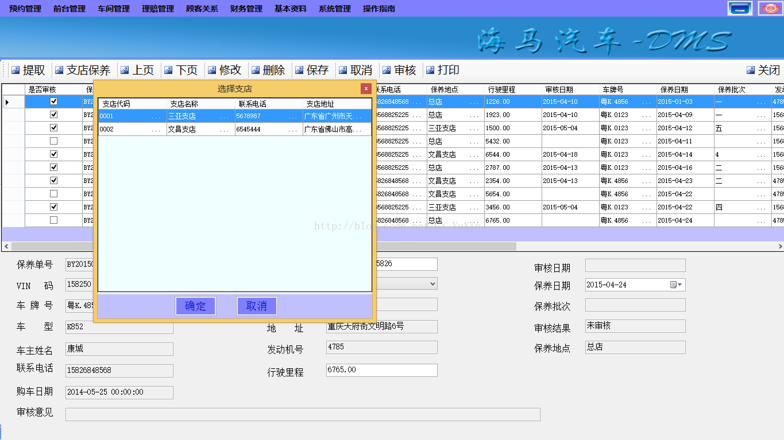Click the 删除 delete toolbar icon
Image resolution: width=784 pixels, height=440 pixels.
(x=256, y=70)
